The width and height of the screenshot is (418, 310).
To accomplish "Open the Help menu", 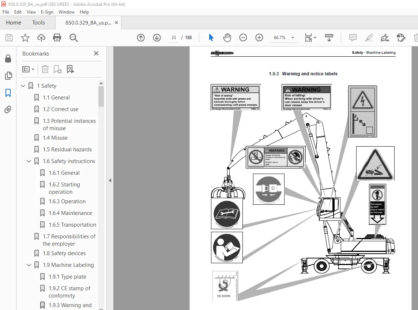I will 84,12.
